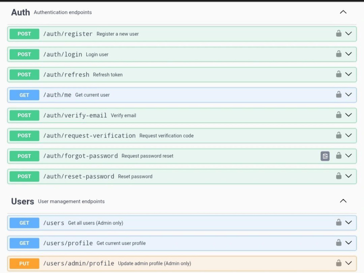Click the 'Request password reset' description
The image size is (364, 273).
pos(147,156)
